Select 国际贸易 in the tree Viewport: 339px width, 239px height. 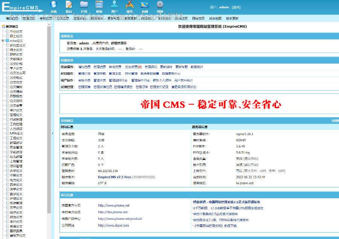coord(16,231)
